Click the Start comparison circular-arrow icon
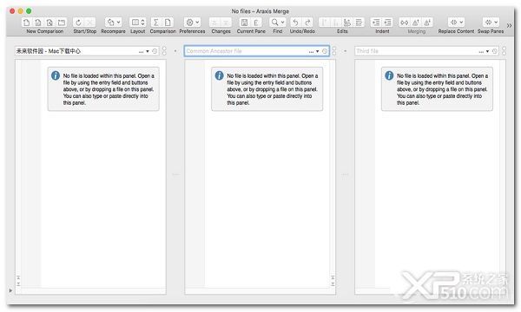Viewport: 521px width, 312px height. tap(78, 23)
